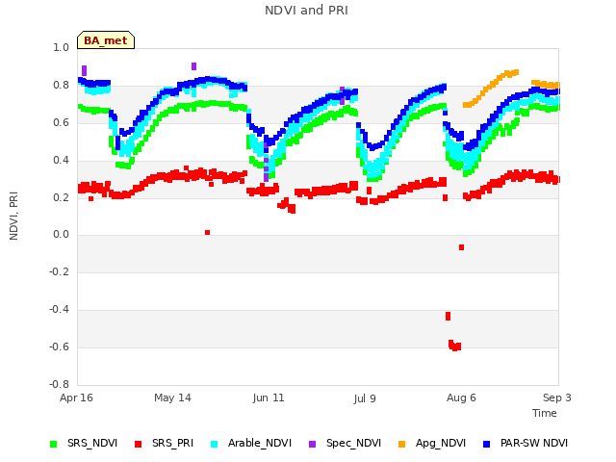Click y-axis label -0.4
This screenshot has width=616, height=462.
coord(59,310)
